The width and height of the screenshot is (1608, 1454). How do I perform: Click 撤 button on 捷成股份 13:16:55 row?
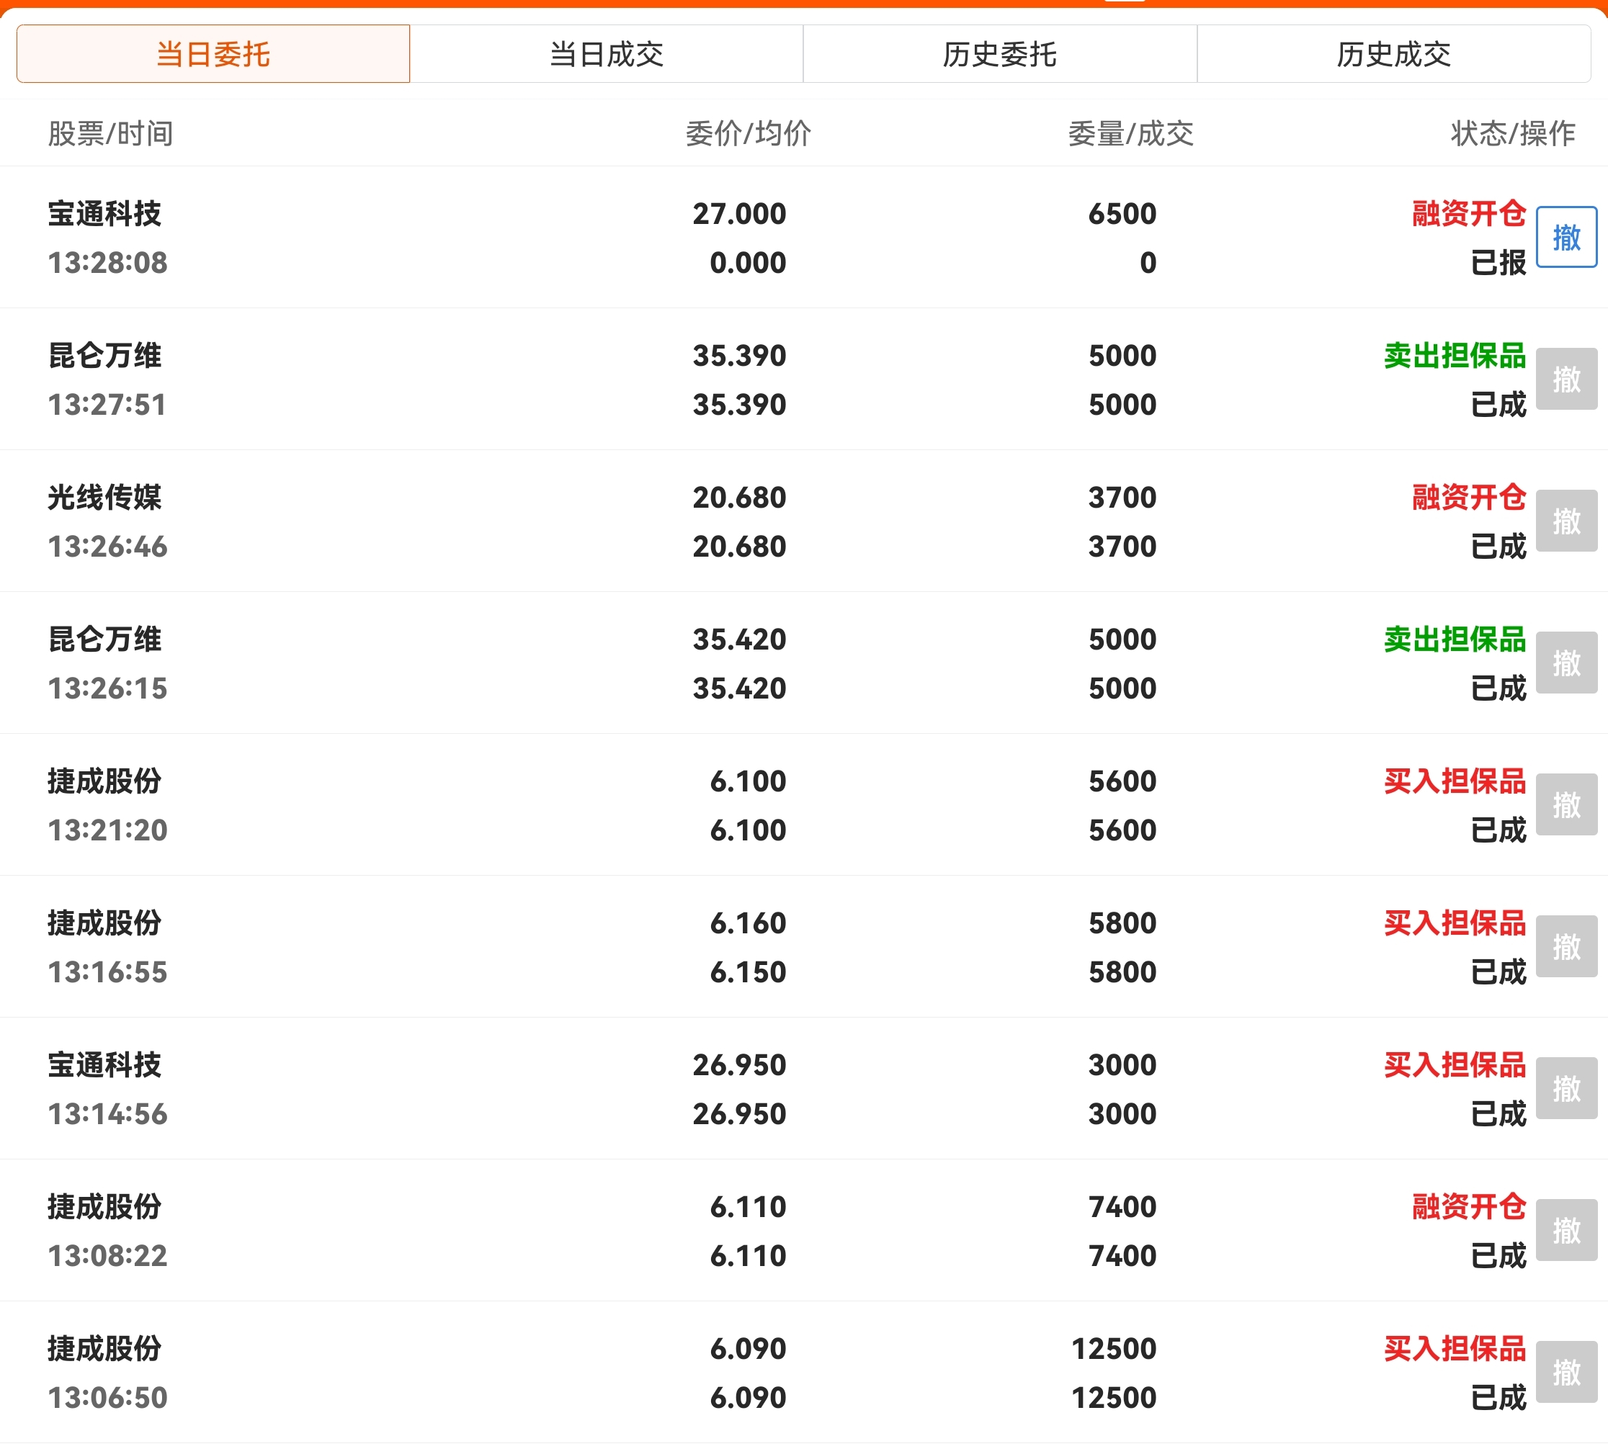[x=1566, y=946]
